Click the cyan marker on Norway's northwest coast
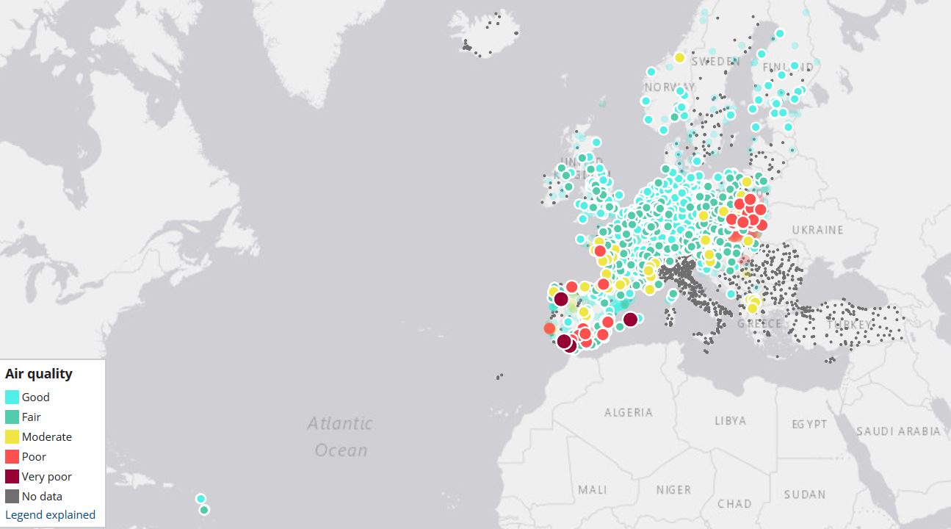951x529 pixels. click(651, 71)
